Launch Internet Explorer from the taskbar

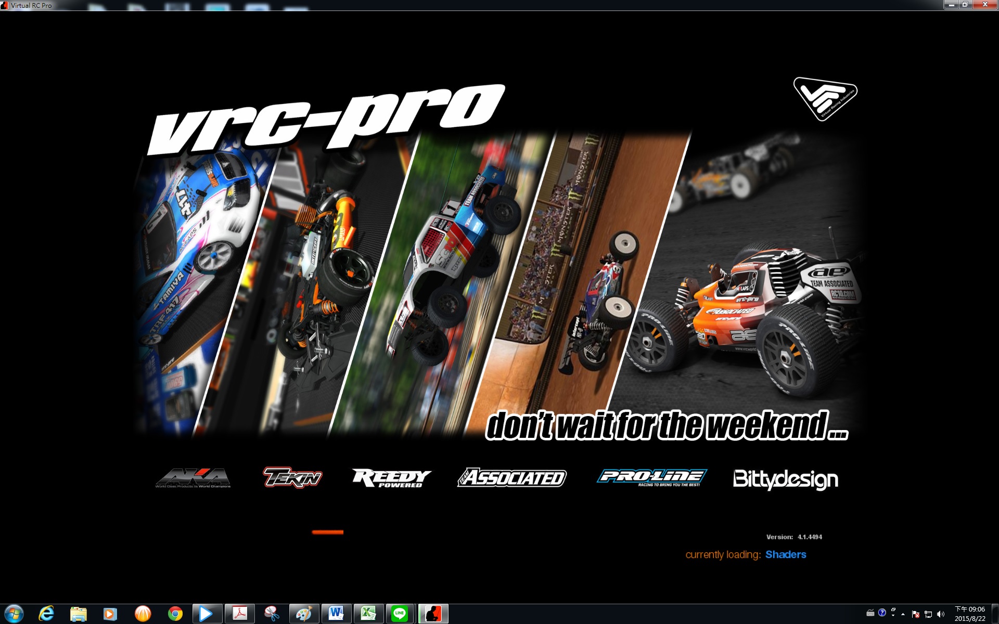46,614
